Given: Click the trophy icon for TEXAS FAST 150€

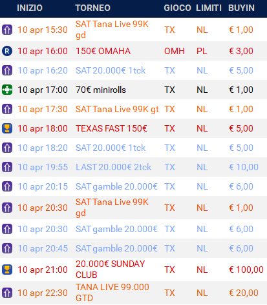Looking at the screenshot, I should [7, 128].
